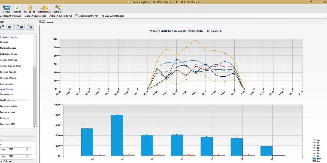The height and width of the screenshot is (163, 327).
Task: Click Export current to XLS
Action: click(87, 16)
